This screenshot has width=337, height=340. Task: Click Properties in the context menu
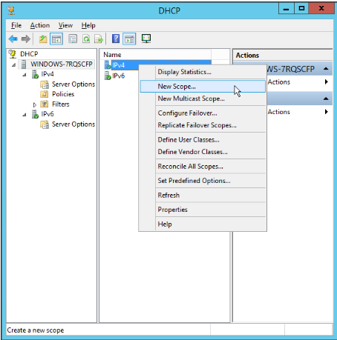172,210
